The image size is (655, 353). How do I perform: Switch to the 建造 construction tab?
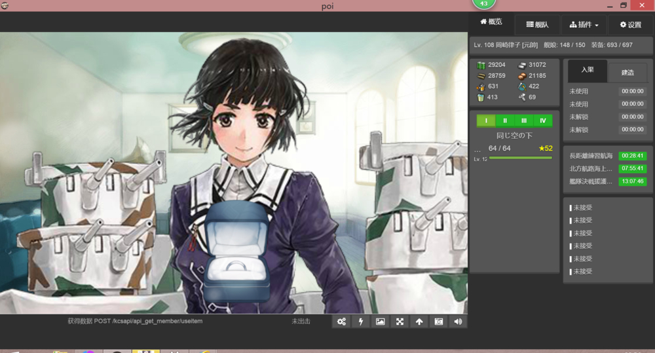pyautogui.click(x=627, y=73)
